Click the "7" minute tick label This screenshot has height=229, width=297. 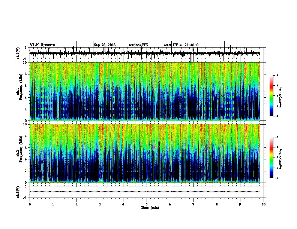pos(193,204)
